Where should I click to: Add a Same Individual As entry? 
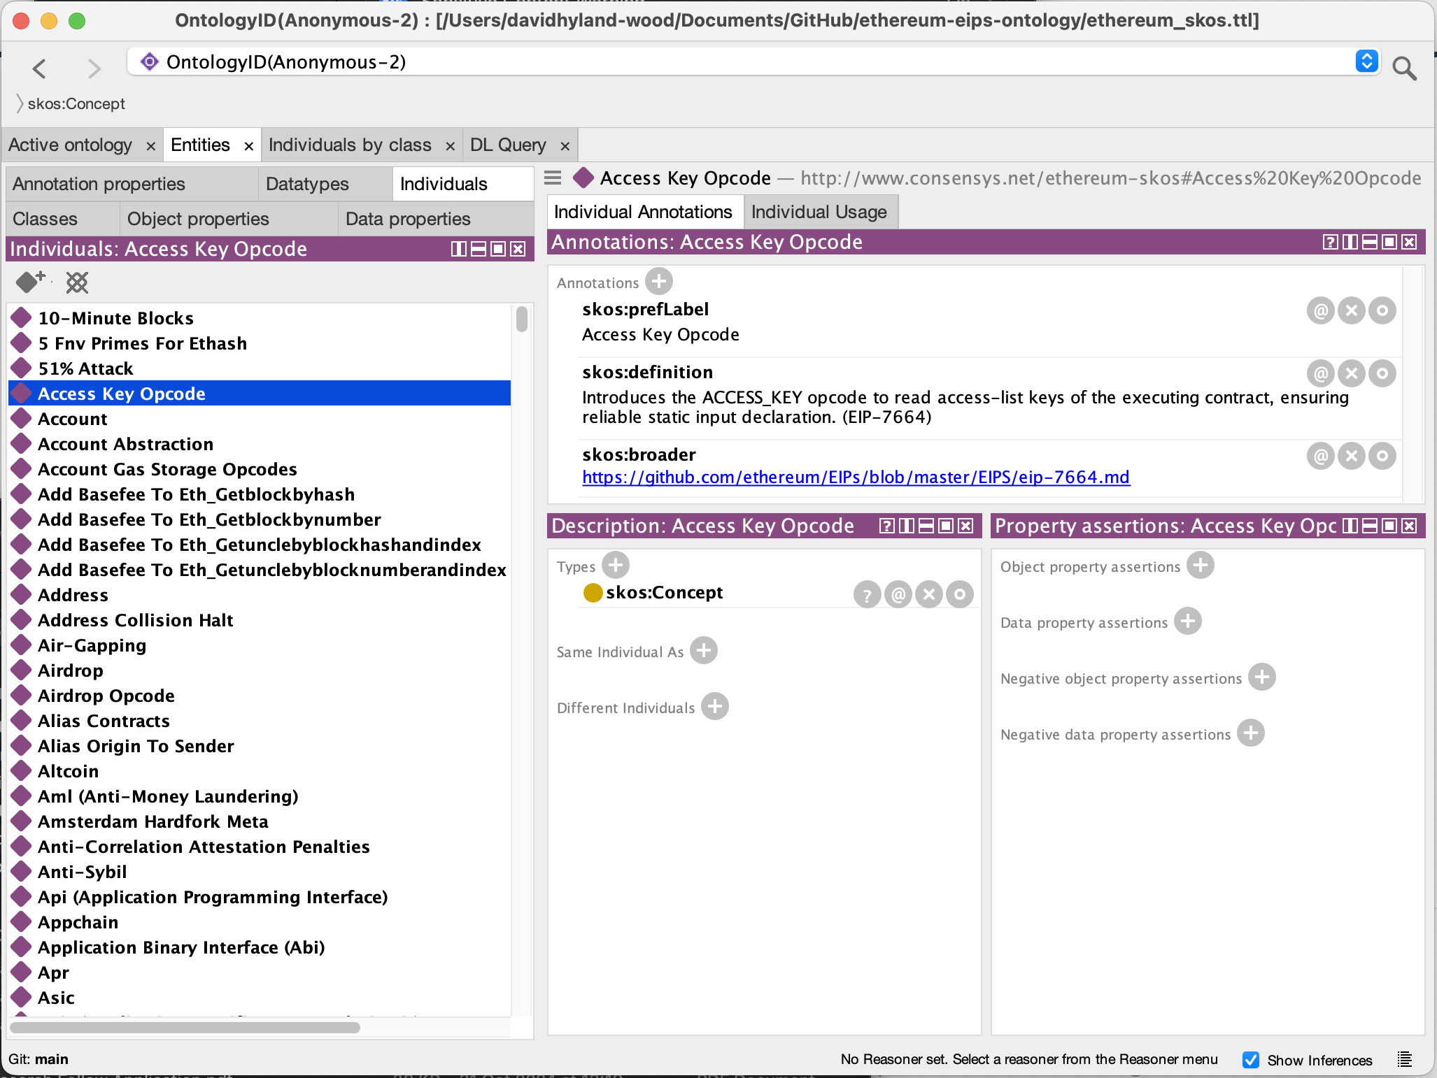coord(703,651)
